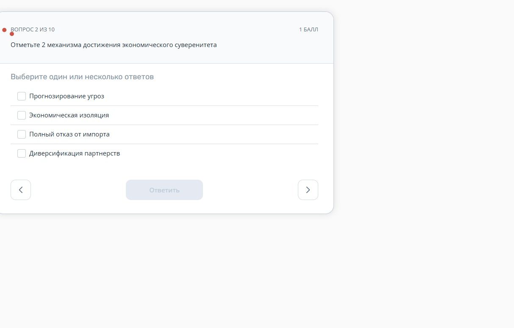Click the red dot below the ВОПРОС label
Image resolution: width=514 pixels, height=328 pixels.
[12, 34]
